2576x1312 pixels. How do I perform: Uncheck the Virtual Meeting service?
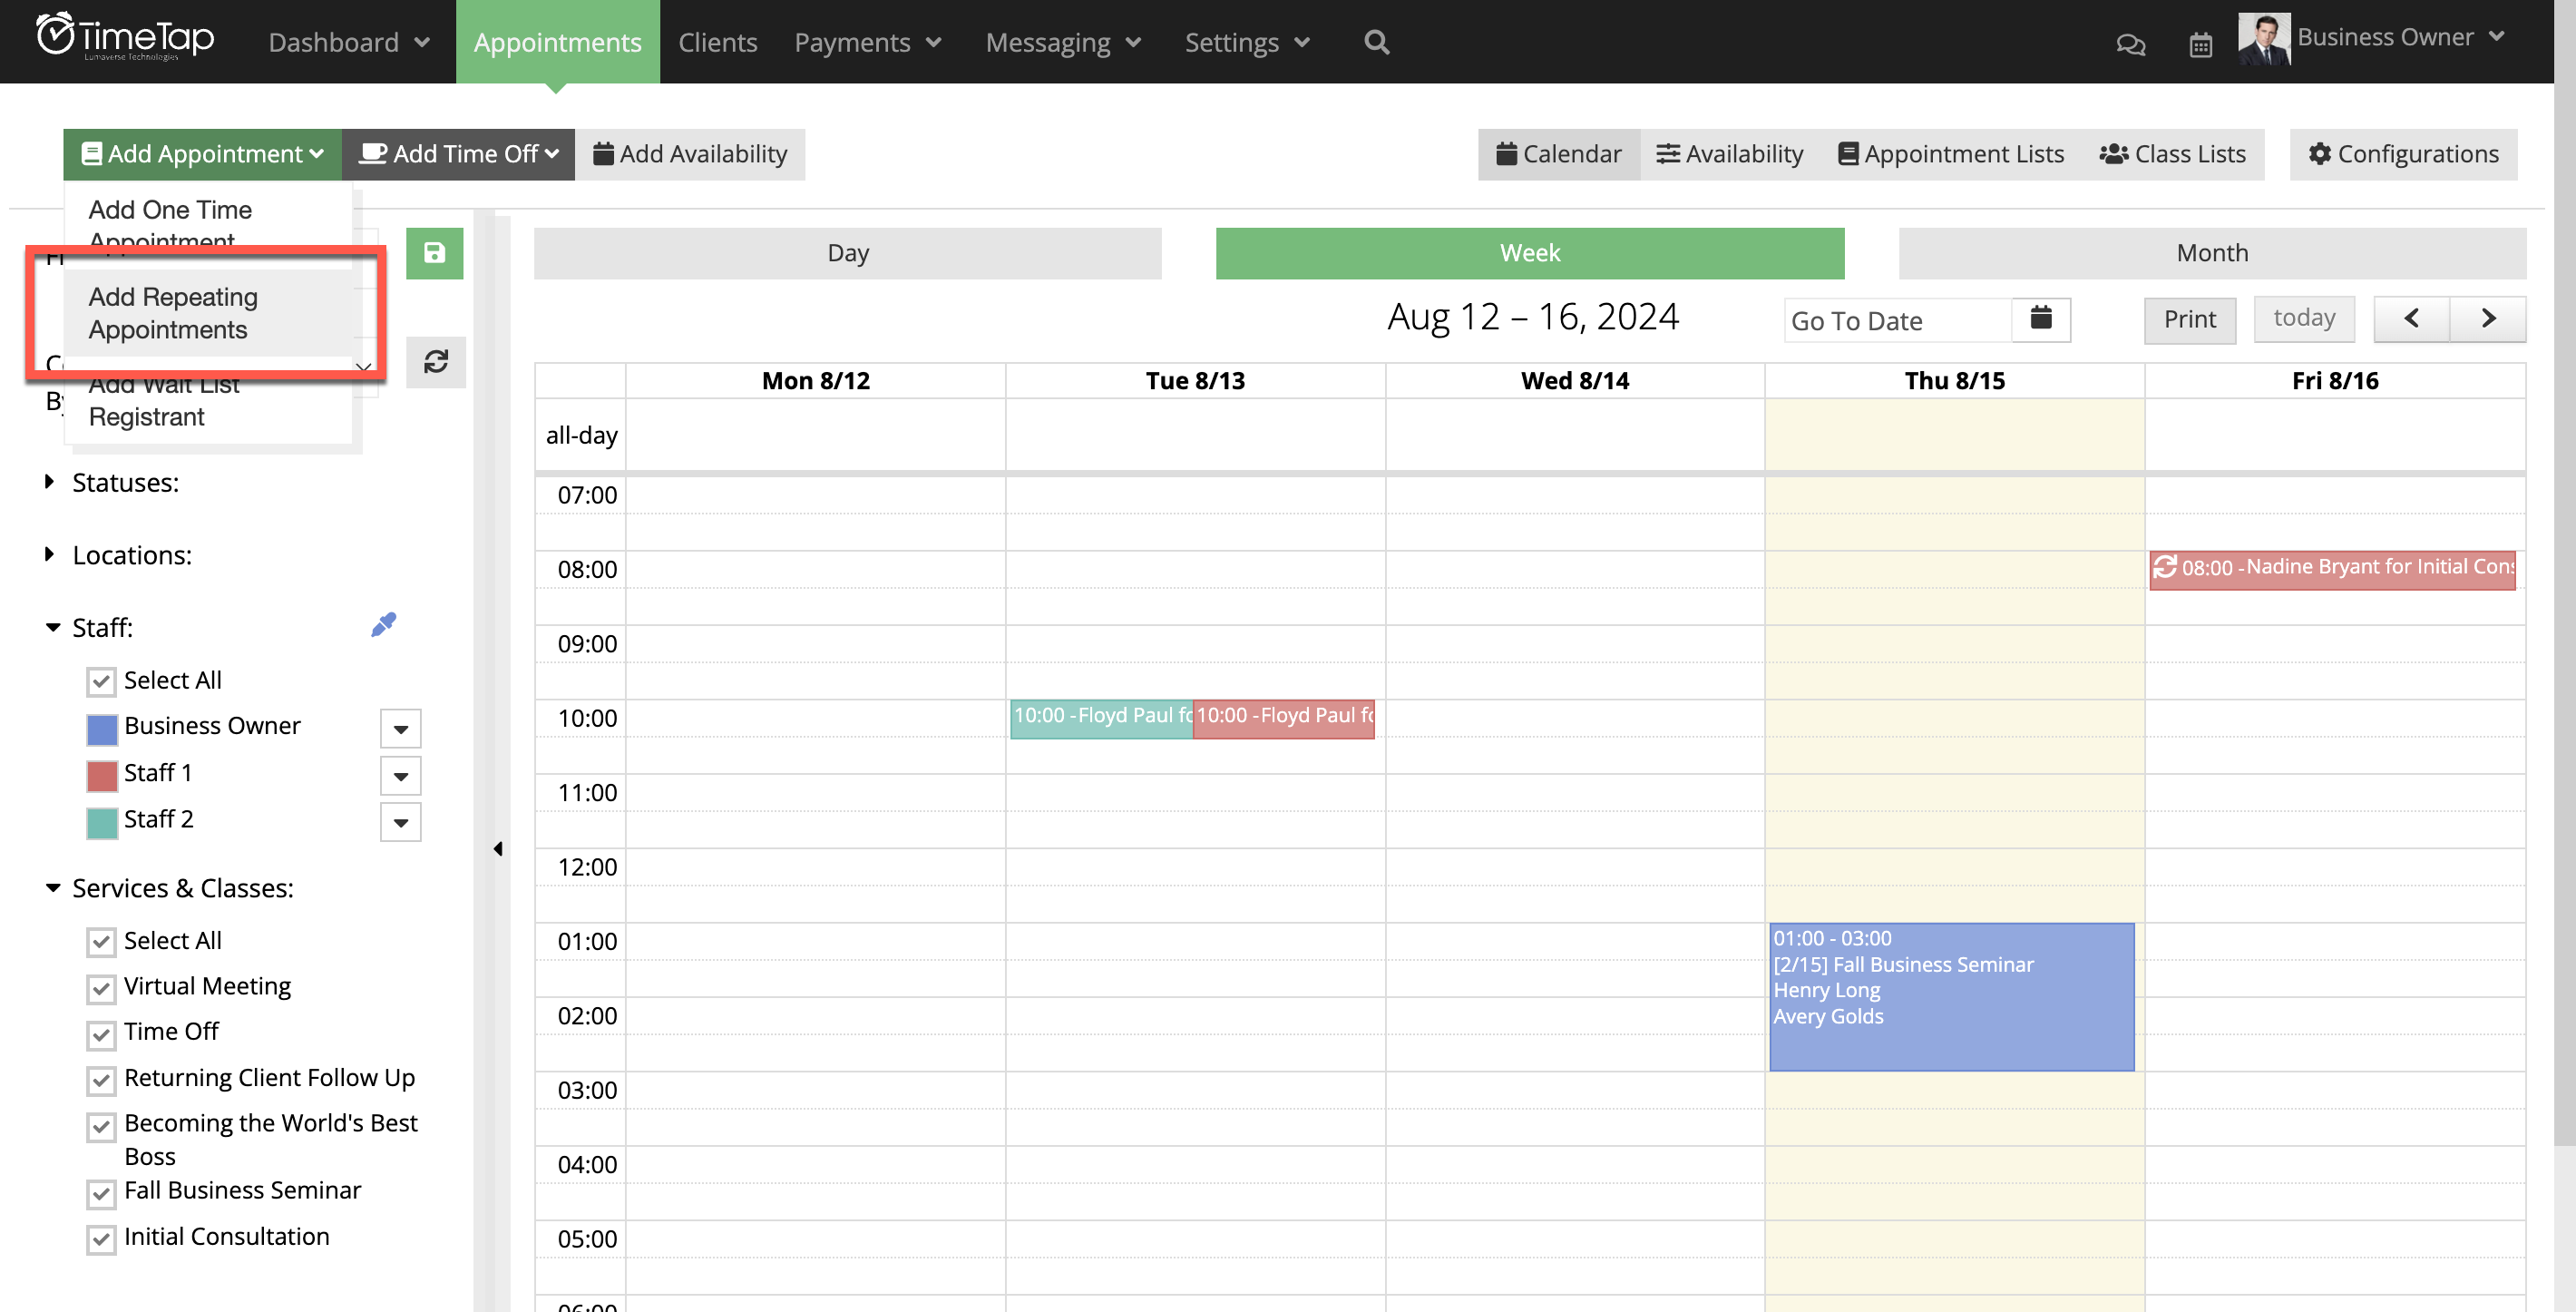pos(100,989)
